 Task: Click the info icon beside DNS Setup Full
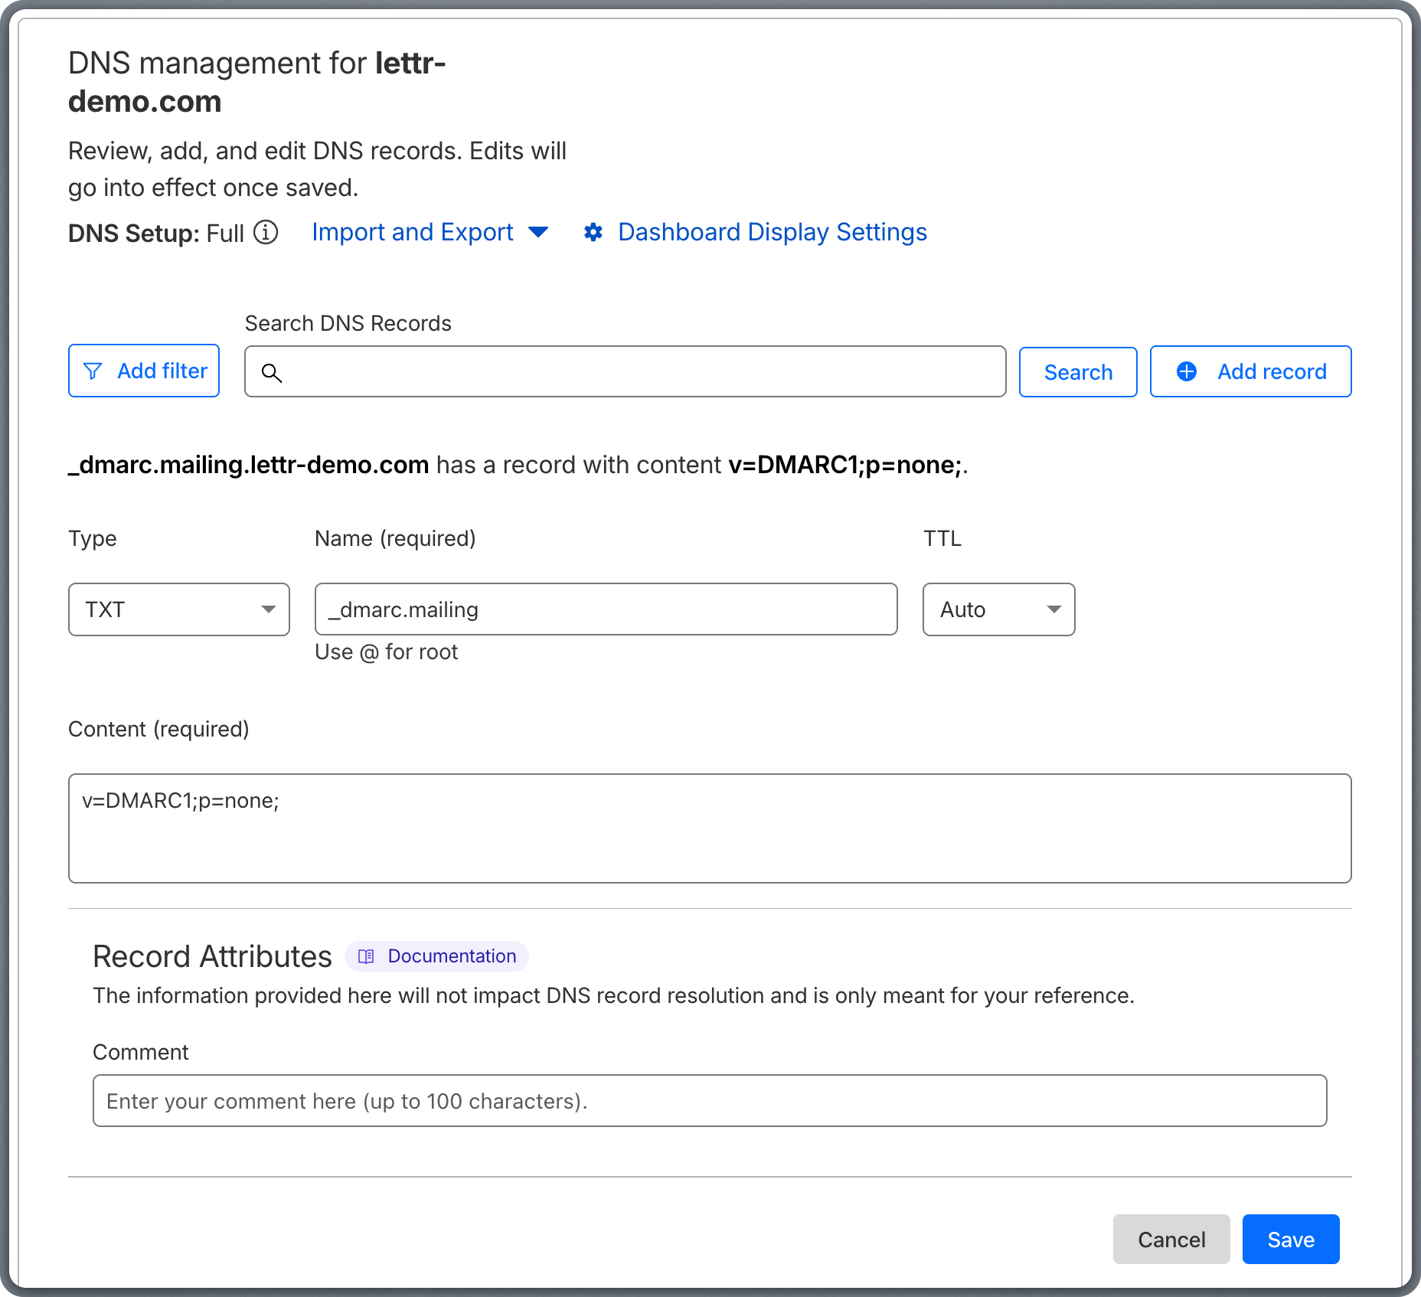[x=265, y=234]
